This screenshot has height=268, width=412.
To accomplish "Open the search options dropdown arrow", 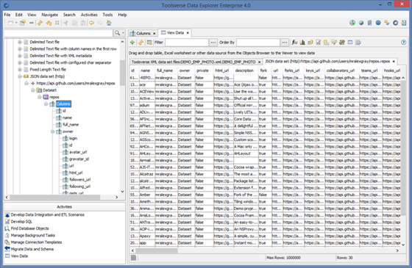I will pos(123,33).
